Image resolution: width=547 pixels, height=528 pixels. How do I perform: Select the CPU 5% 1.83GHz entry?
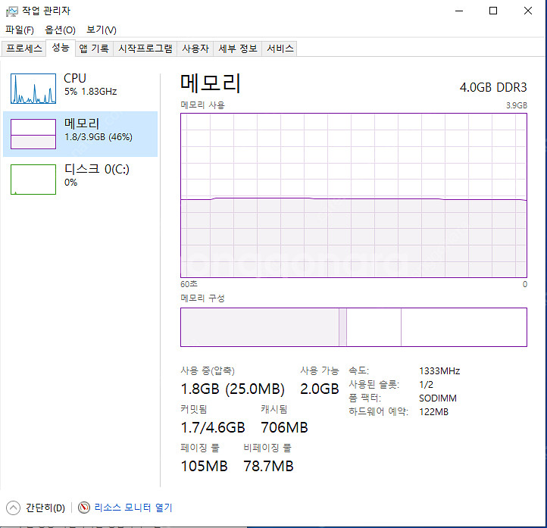pyautogui.click(x=80, y=89)
